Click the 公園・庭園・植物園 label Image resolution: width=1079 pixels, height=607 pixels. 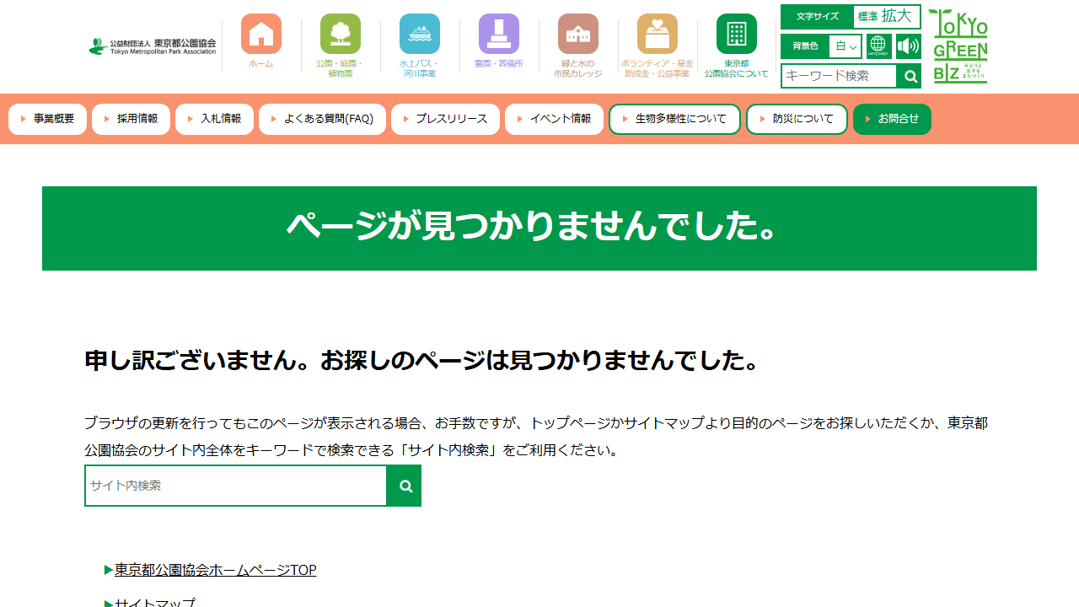[341, 69]
